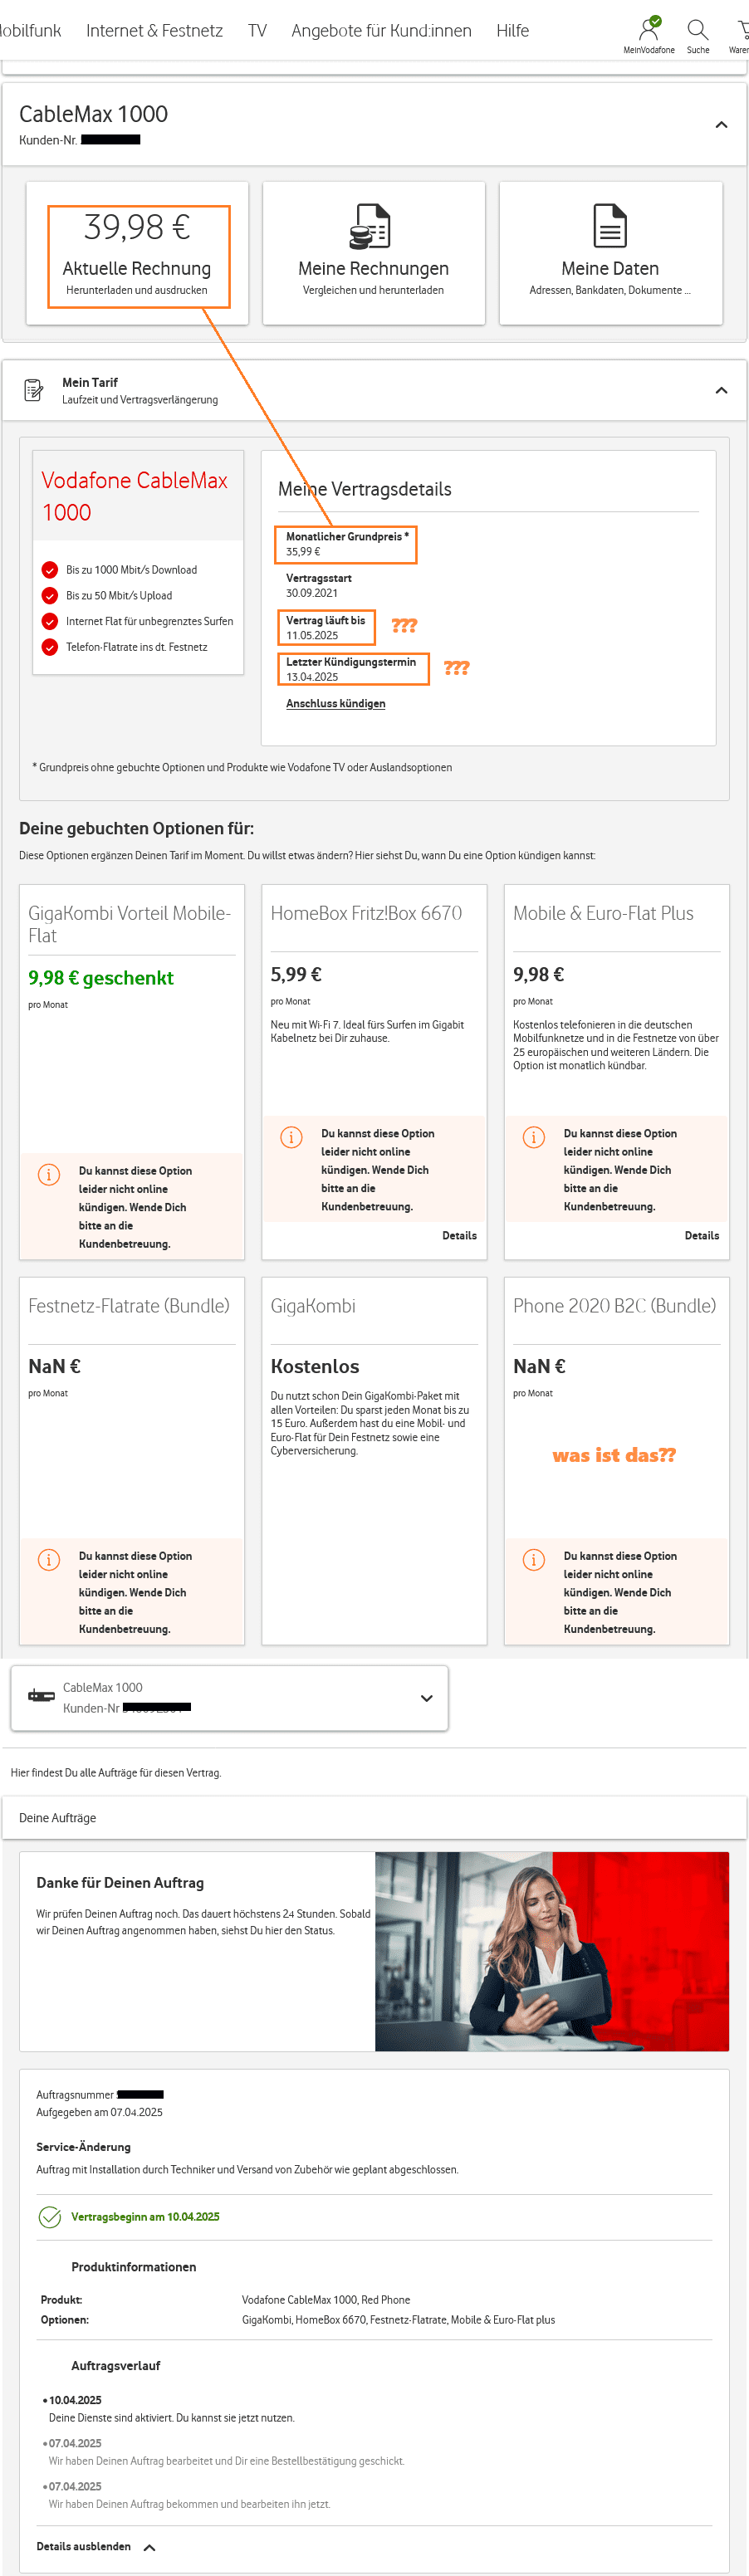
Task: Click info icon in Mobile & Euro-Flat Plus card
Action: [534, 1137]
